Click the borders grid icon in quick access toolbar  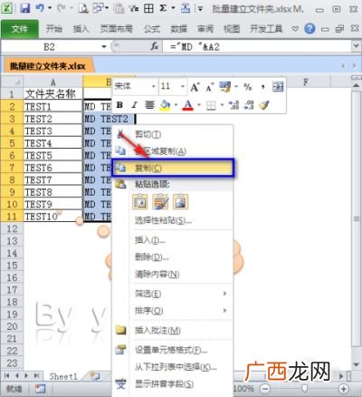(148, 8)
